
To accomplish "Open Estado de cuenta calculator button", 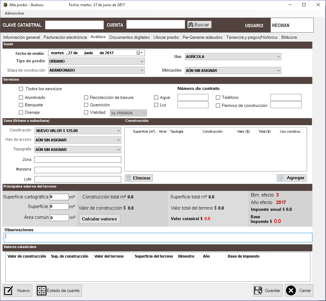I will 59,290.
